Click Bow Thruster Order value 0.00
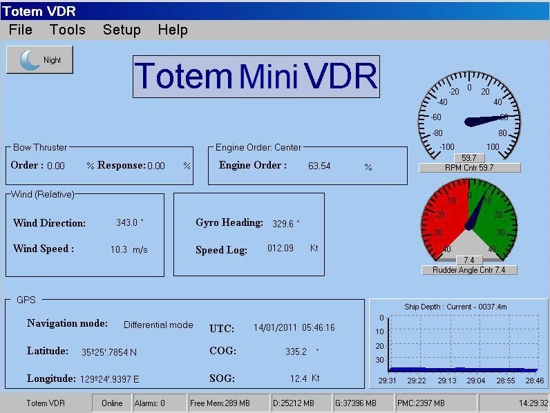The width and height of the screenshot is (550, 413). coord(56,166)
